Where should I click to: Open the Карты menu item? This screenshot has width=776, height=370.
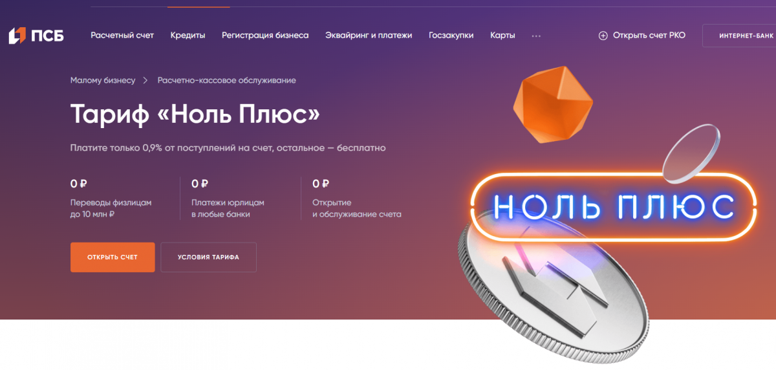pyautogui.click(x=502, y=36)
